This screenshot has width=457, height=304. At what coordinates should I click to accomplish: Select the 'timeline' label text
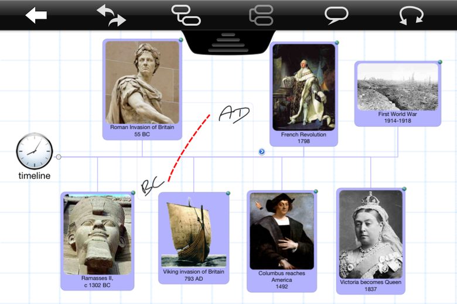(35, 176)
